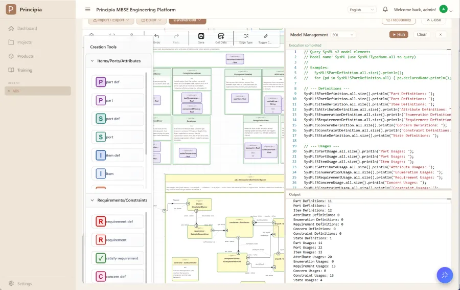Select the port def creation tool

click(118, 119)
